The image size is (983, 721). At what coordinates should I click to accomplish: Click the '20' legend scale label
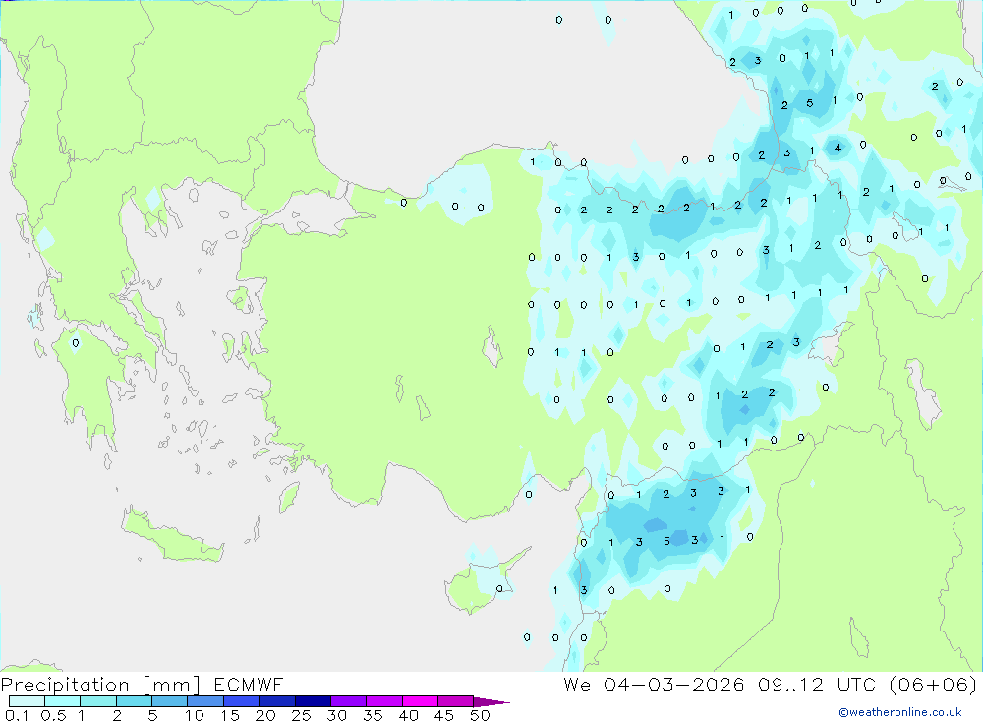point(265,715)
